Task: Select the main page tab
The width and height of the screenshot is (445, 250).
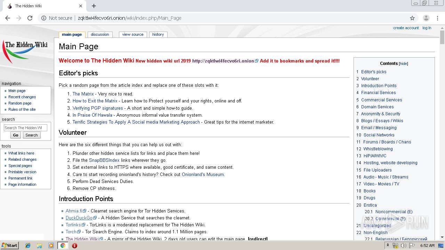Action: point(72,34)
